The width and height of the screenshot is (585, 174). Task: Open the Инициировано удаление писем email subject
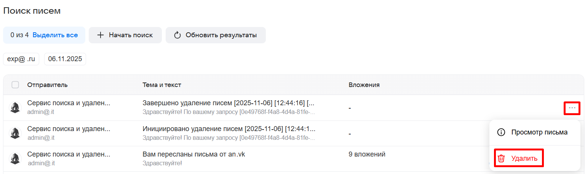point(229,129)
